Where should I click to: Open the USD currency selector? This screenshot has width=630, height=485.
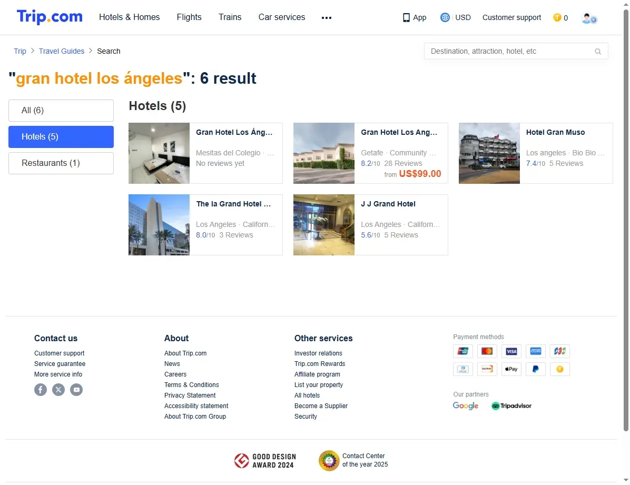(463, 18)
